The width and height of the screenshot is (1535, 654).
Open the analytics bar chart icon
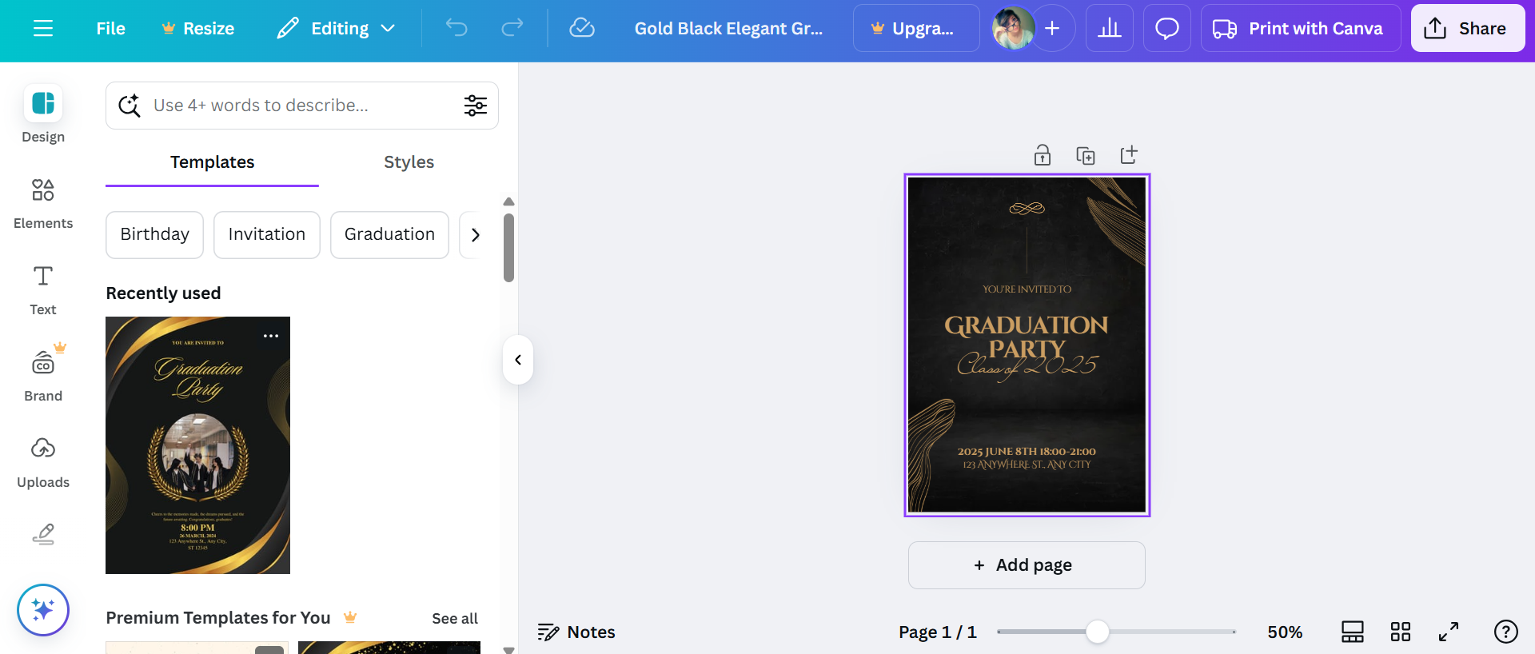[x=1110, y=29]
